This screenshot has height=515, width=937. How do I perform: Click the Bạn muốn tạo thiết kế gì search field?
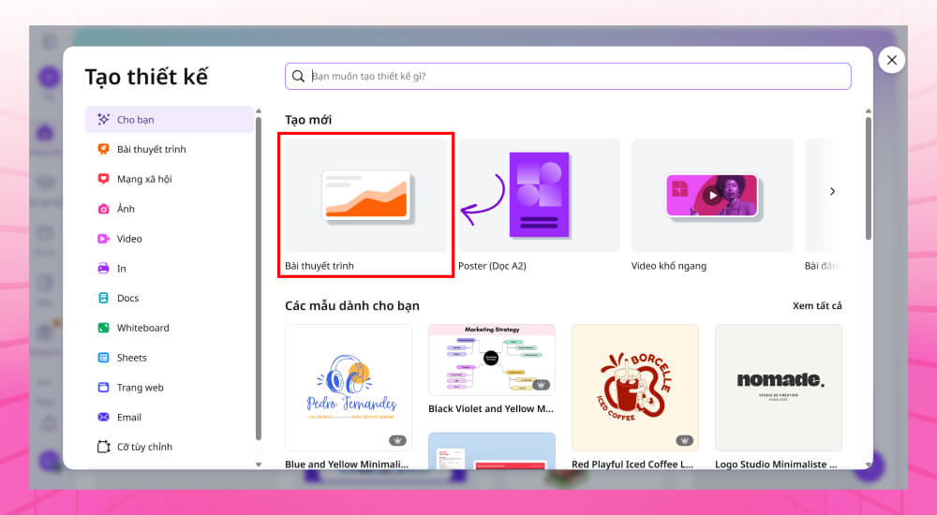click(568, 76)
